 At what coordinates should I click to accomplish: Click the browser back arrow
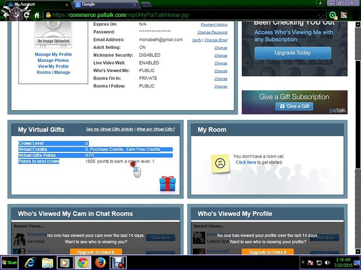[6, 15]
